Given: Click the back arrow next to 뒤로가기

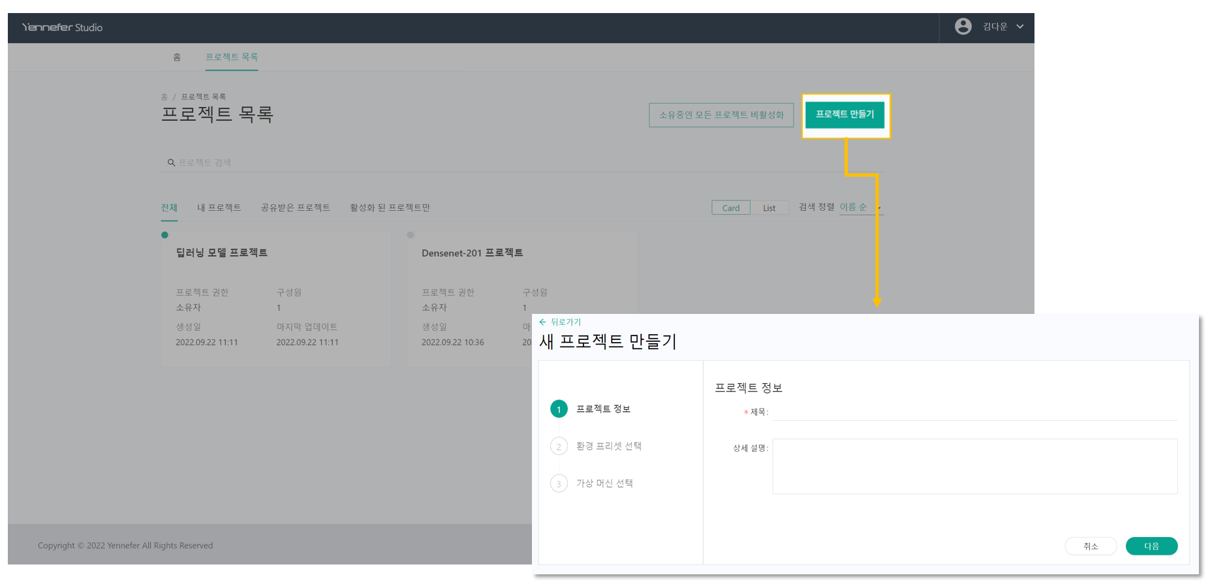Looking at the screenshot, I should (x=542, y=322).
